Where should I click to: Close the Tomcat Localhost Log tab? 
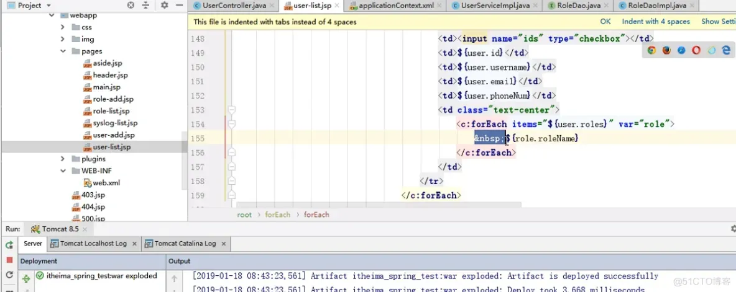point(134,243)
